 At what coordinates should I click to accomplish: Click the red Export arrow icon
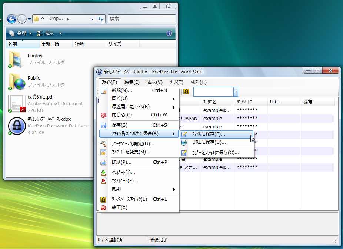103,181
